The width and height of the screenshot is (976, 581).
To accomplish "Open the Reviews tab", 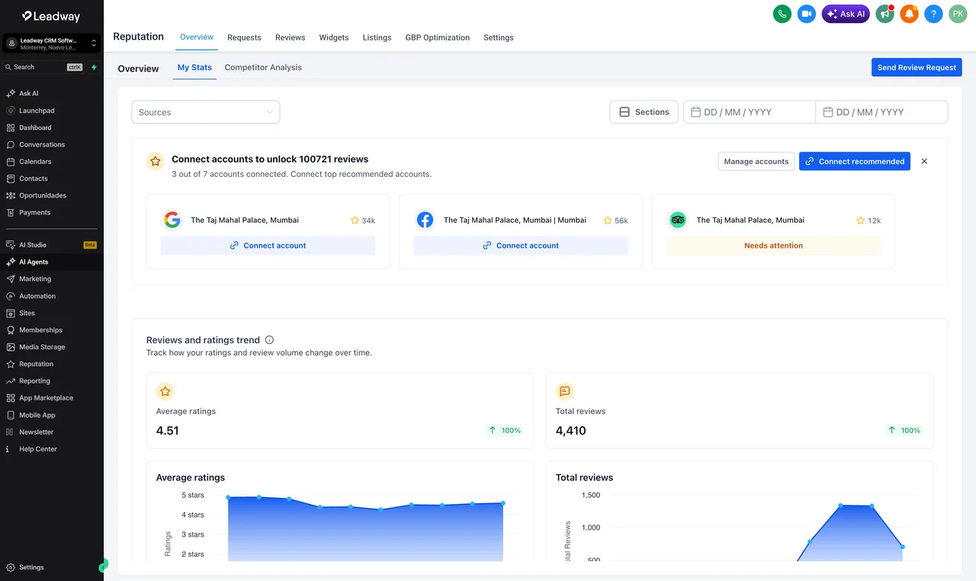I will click(290, 37).
